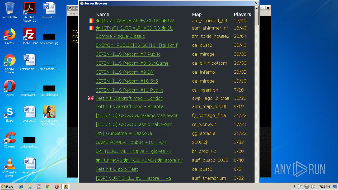Show hidden tray icons arrow
Screen dimensions: 338x190
click(294, 187)
